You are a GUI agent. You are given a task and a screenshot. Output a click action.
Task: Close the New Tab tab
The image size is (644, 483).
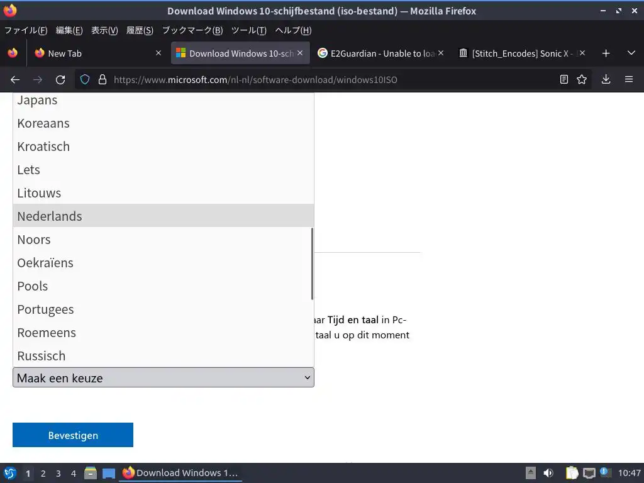click(x=158, y=53)
